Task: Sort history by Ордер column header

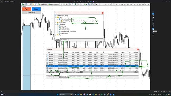Action: click(x=49, y=52)
